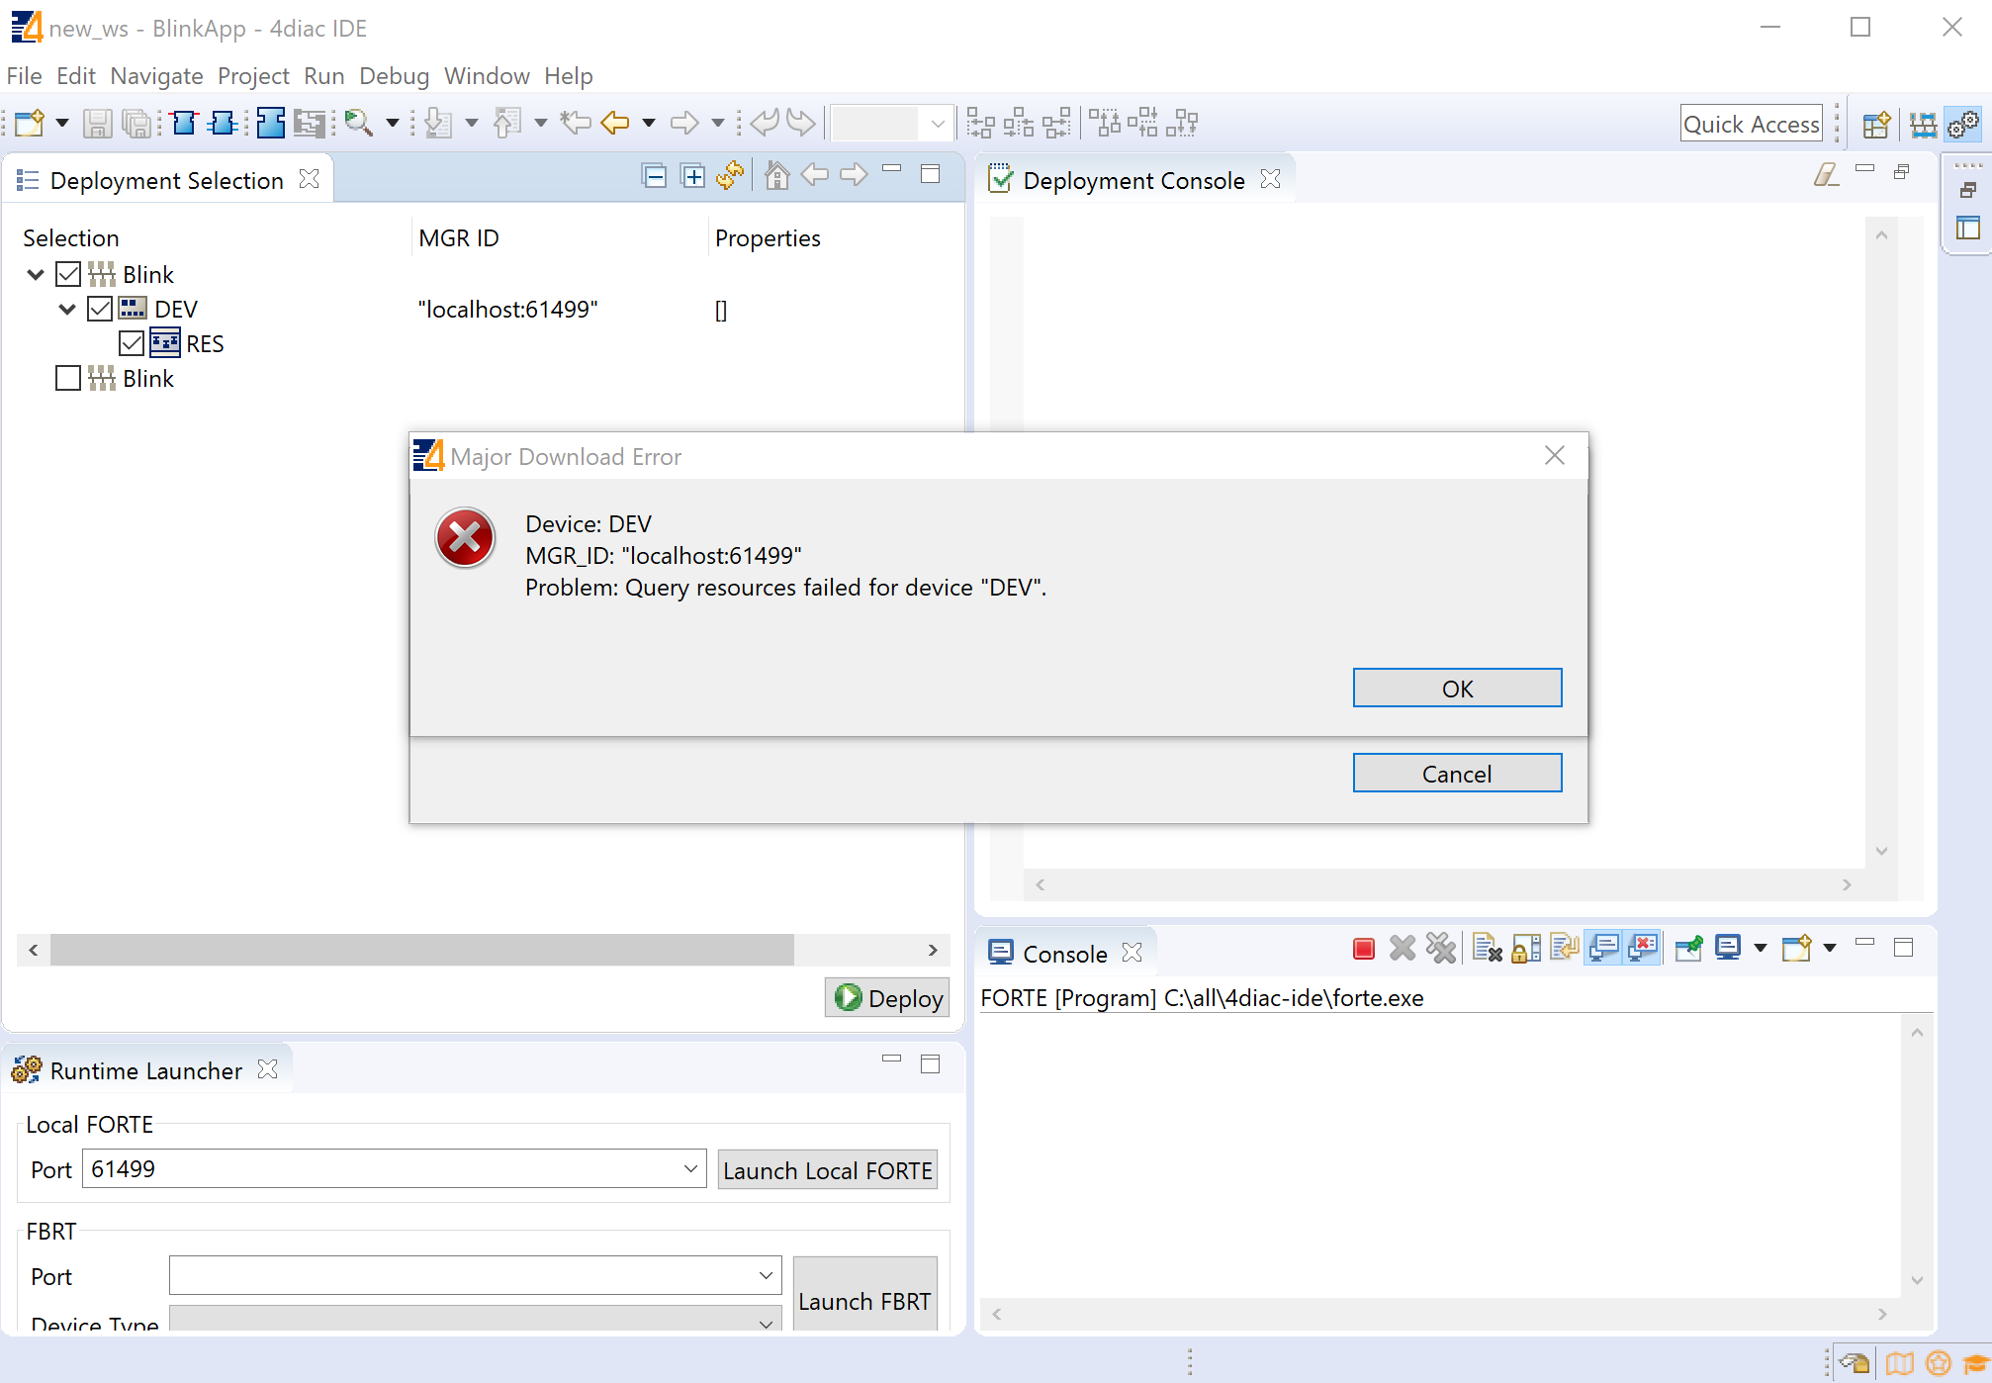This screenshot has width=1992, height=1383.
Task: Select the Deployment perspective gears icon
Action: 1963,124
